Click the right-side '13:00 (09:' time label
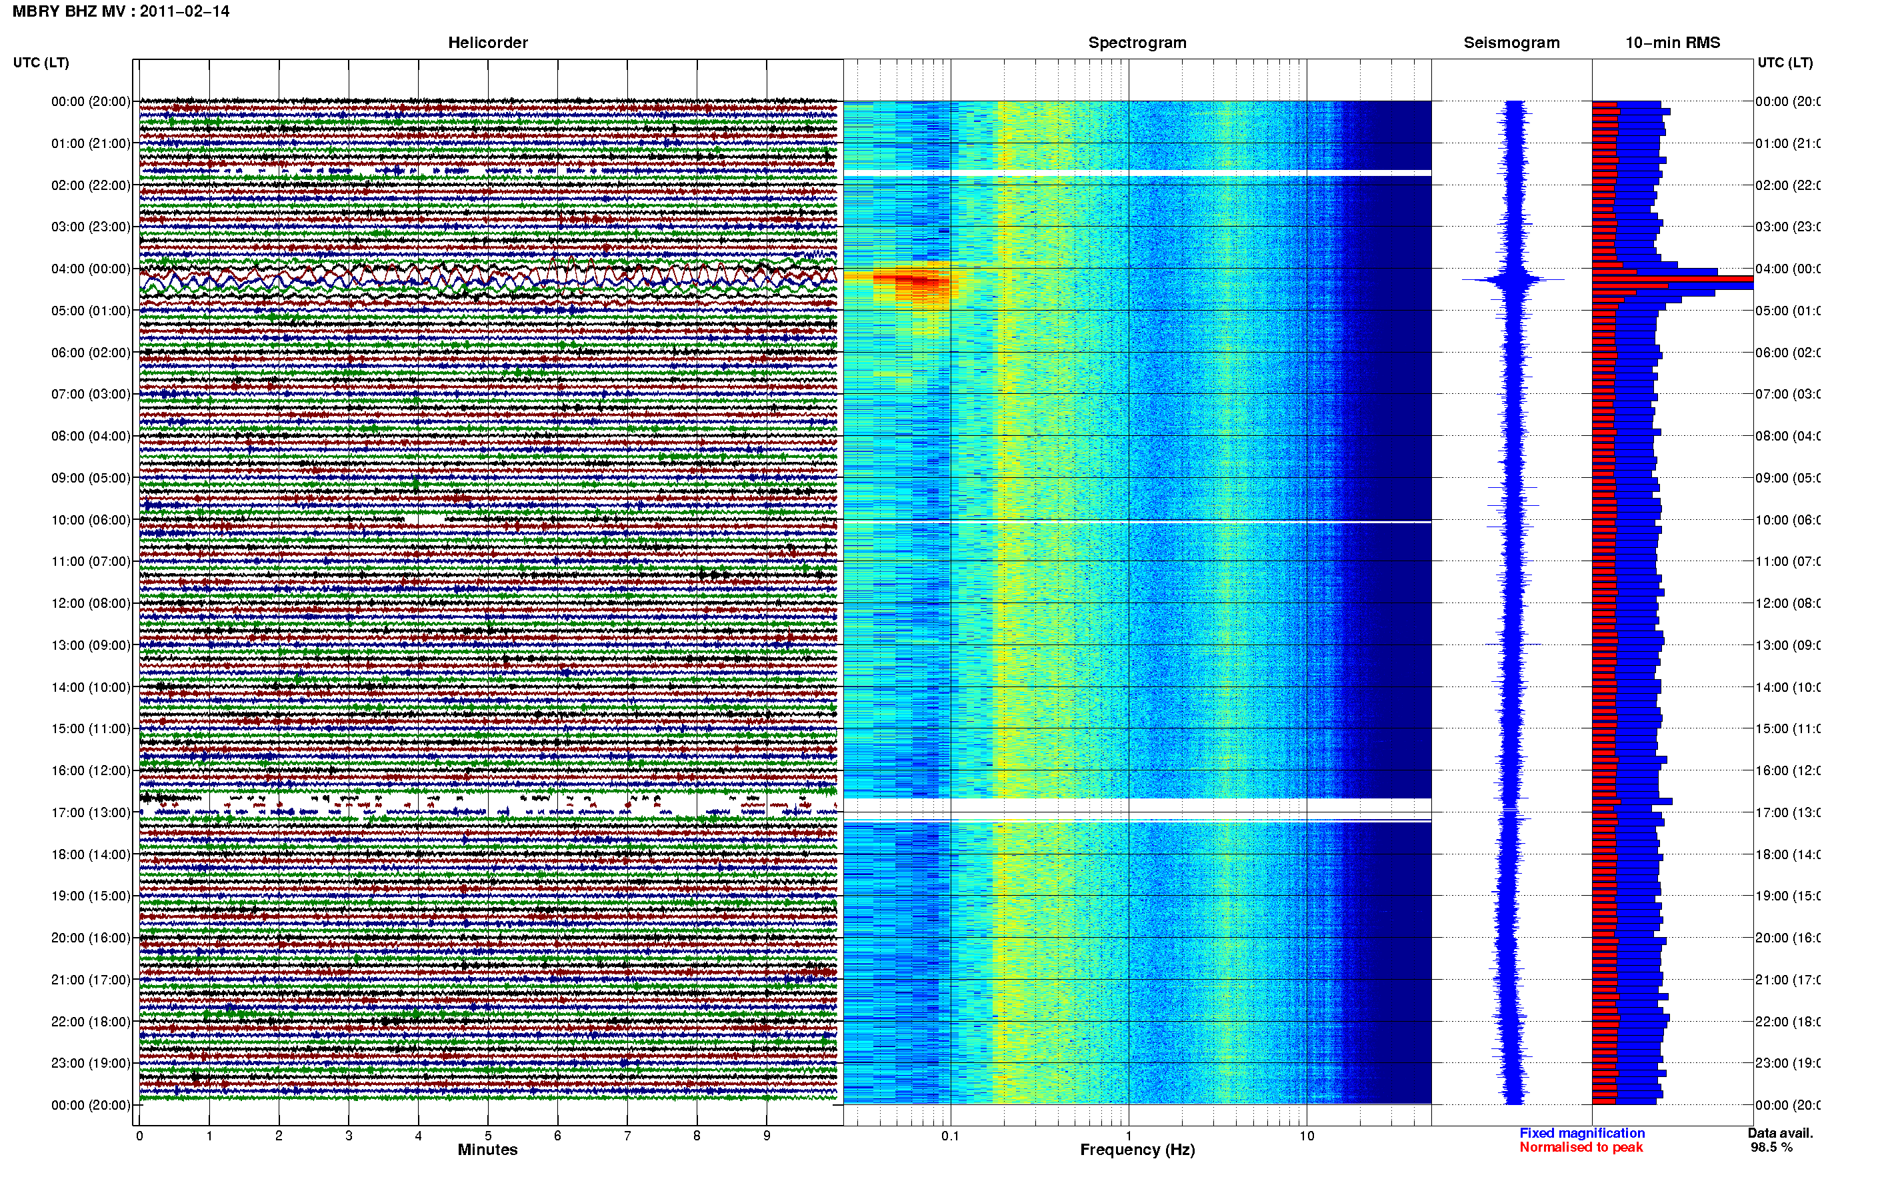Image resolution: width=1896 pixels, height=1185 pixels. pos(1788,646)
